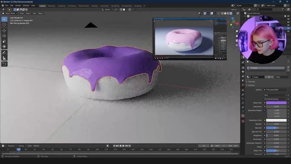This screenshot has width=291, height=164.
Task: Switch to the Modeling workspace tab
Action: (x=51, y=6)
